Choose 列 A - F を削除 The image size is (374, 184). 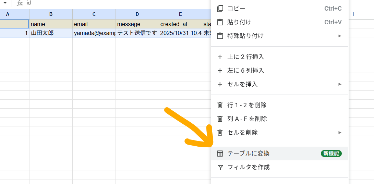click(x=279, y=119)
